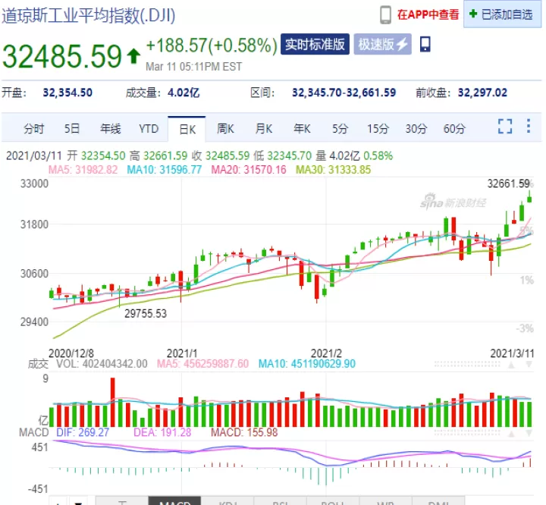The height and width of the screenshot is (505, 546).
Task: Click the previous close 32,297.02
Action: click(x=482, y=93)
